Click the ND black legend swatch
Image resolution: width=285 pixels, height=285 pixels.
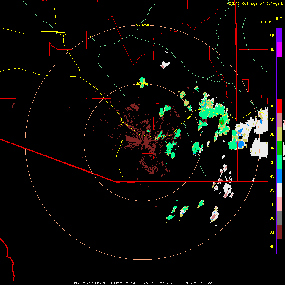click(x=280, y=246)
